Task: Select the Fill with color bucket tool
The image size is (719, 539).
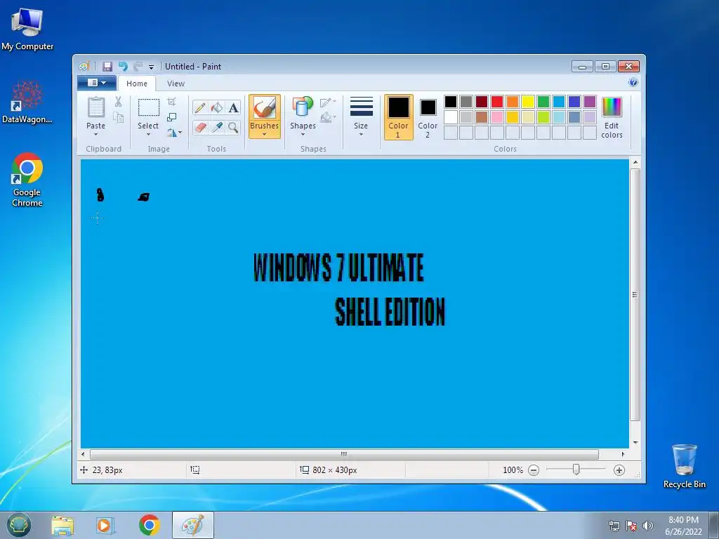Action: point(216,107)
